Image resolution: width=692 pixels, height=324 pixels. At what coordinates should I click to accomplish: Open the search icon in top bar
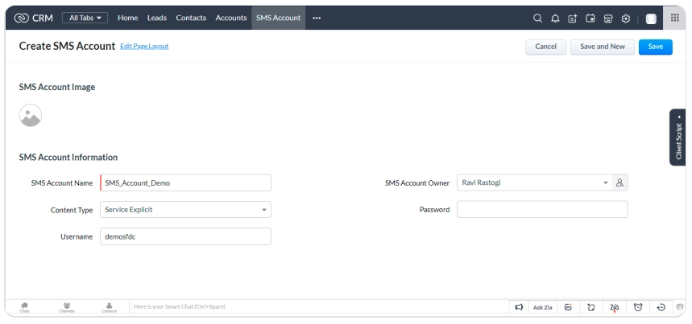pos(538,18)
